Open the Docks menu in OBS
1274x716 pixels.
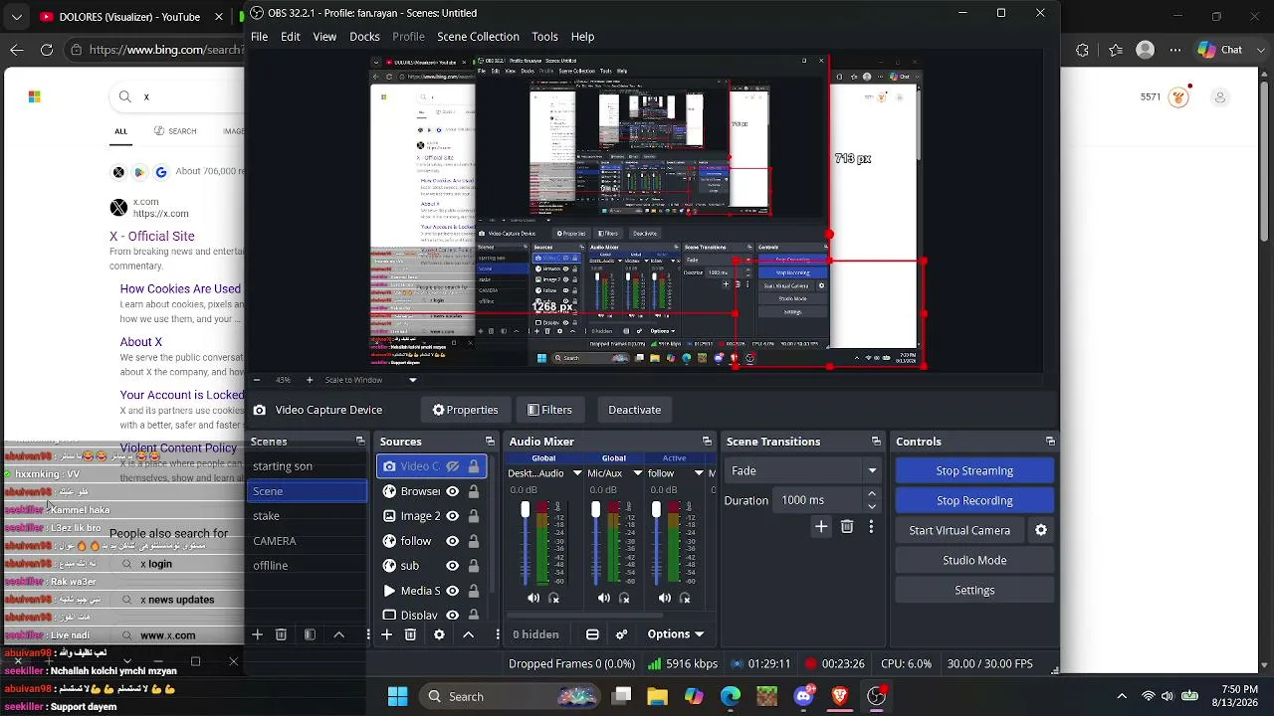tap(364, 37)
